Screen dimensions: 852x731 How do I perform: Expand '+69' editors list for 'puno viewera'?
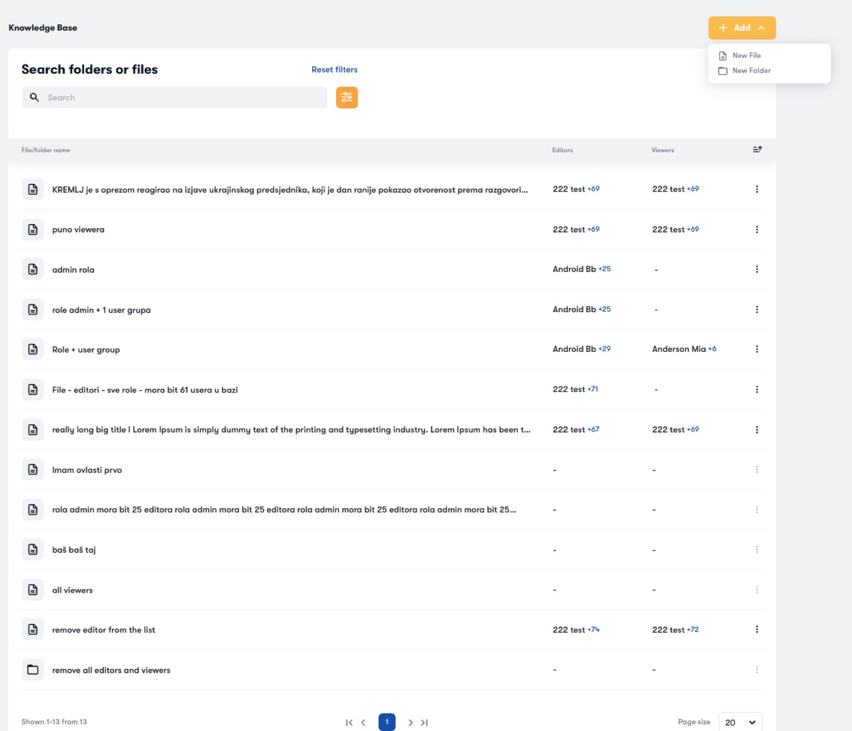click(x=593, y=229)
